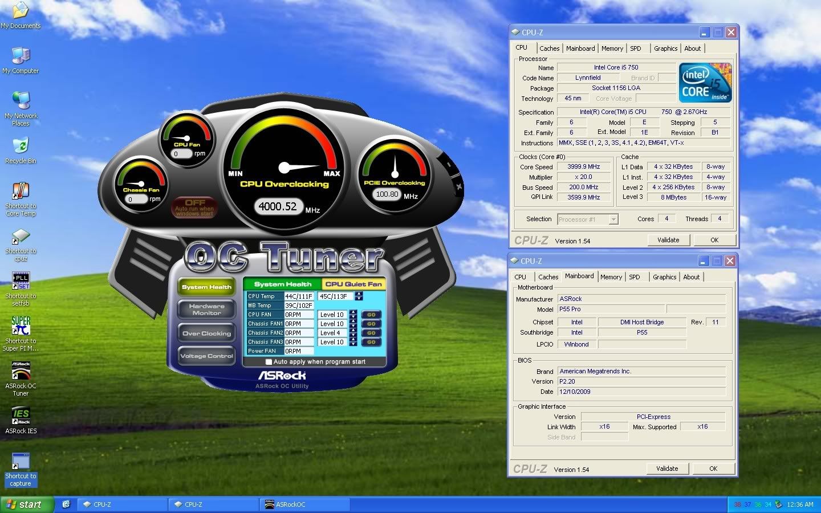Raise the CPU Temp target with up arrow

click(x=359, y=294)
